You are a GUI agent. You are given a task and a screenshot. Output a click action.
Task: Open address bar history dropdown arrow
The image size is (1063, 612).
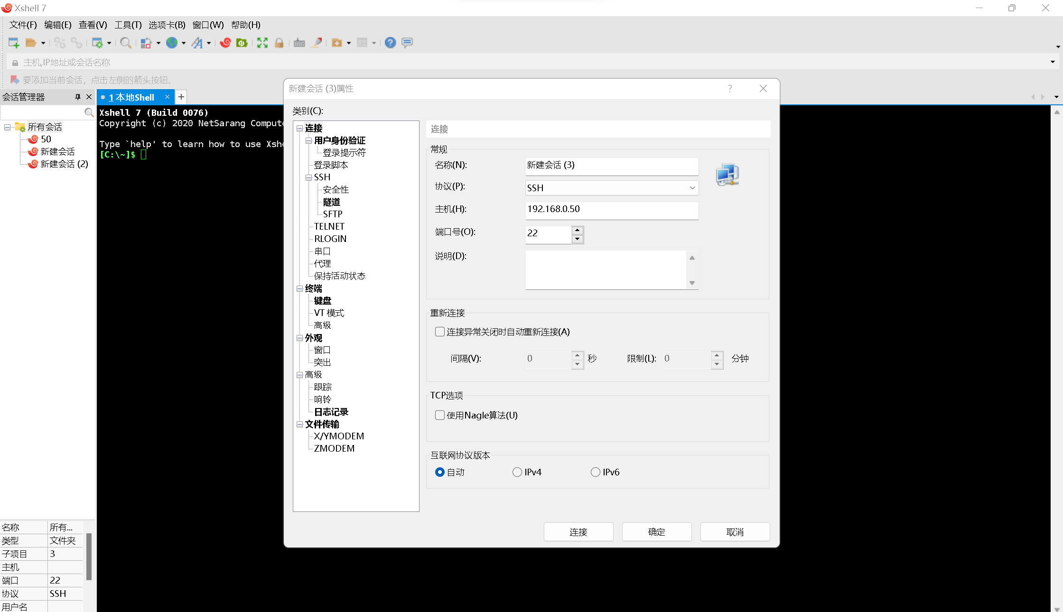[1053, 62]
